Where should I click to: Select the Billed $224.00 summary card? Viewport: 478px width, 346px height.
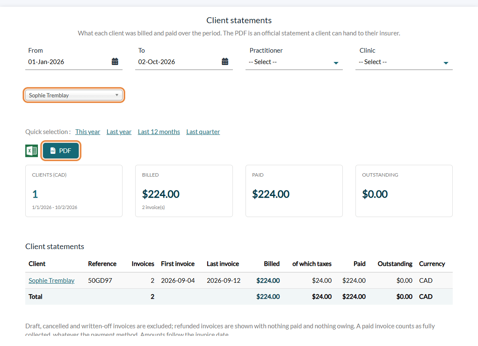coord(184,191)
